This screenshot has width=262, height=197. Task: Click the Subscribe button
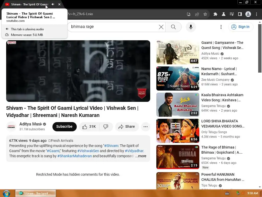pyautogui.click(x=64, y=127)
